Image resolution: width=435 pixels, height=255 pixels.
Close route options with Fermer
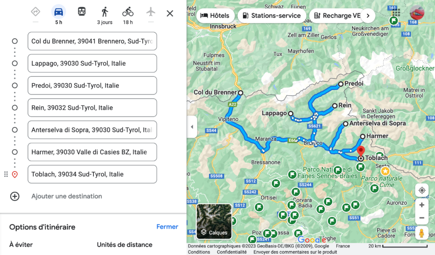pyautogui.click(x=167, y=227)
